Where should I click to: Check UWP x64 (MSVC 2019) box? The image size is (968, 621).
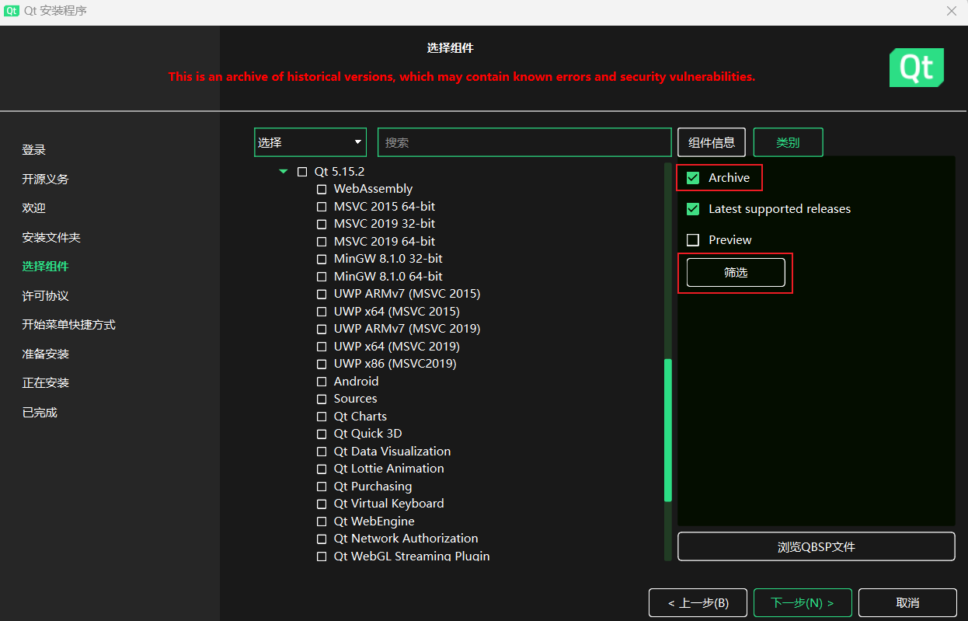tap(322, 347)
